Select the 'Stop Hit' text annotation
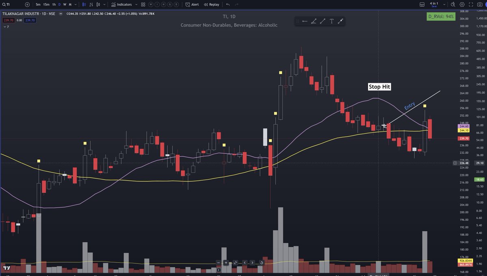The width and height of the screenshot is (487, 276). [x=379, y=86]
